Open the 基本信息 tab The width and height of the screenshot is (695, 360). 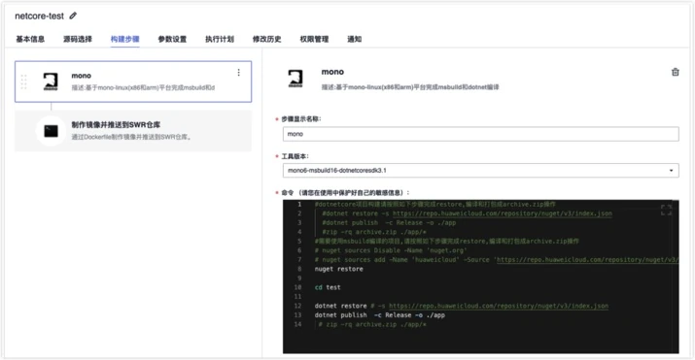pyautogui.click(x=30, y=39)
